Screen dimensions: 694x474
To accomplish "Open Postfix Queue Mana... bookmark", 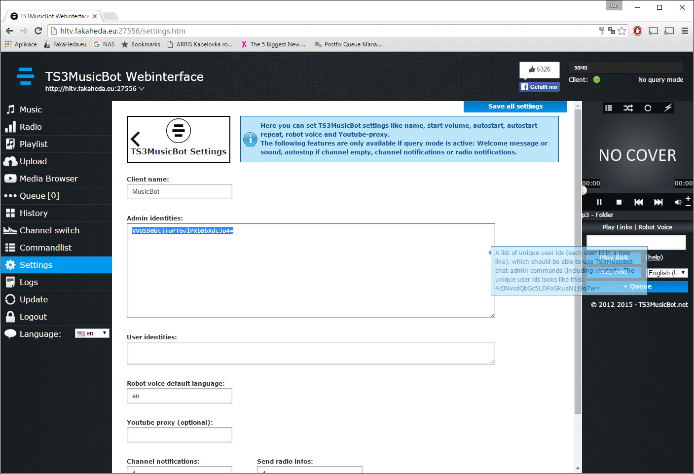I will pos(348,44).
